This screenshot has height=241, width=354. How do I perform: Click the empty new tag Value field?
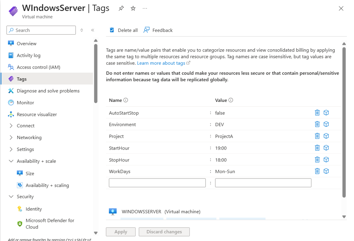coord(263,183)
